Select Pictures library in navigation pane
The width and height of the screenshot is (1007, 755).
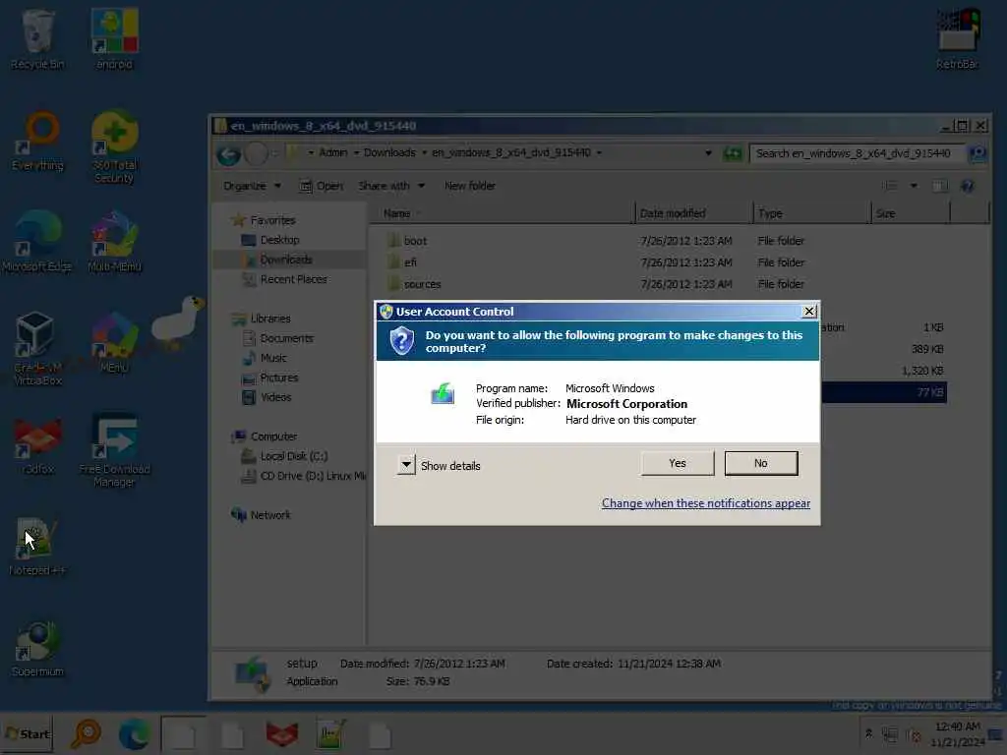(x=278, y=377)
